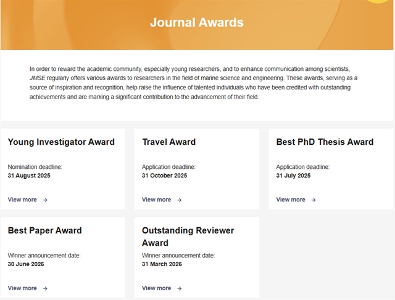
Task: Click the arrow icon in Outstanding Reviewer Award card
Action: (x=179, y=288)
